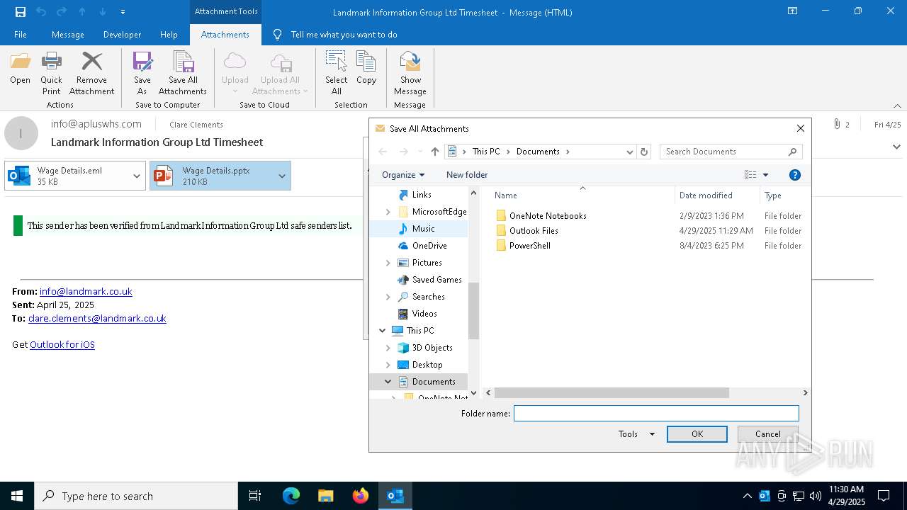
Task: Launch Firefox from taskbar
Action: 361,496
